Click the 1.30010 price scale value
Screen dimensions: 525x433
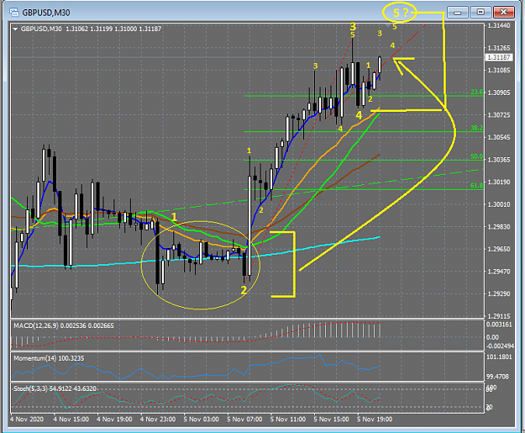[x=499, y=204]
